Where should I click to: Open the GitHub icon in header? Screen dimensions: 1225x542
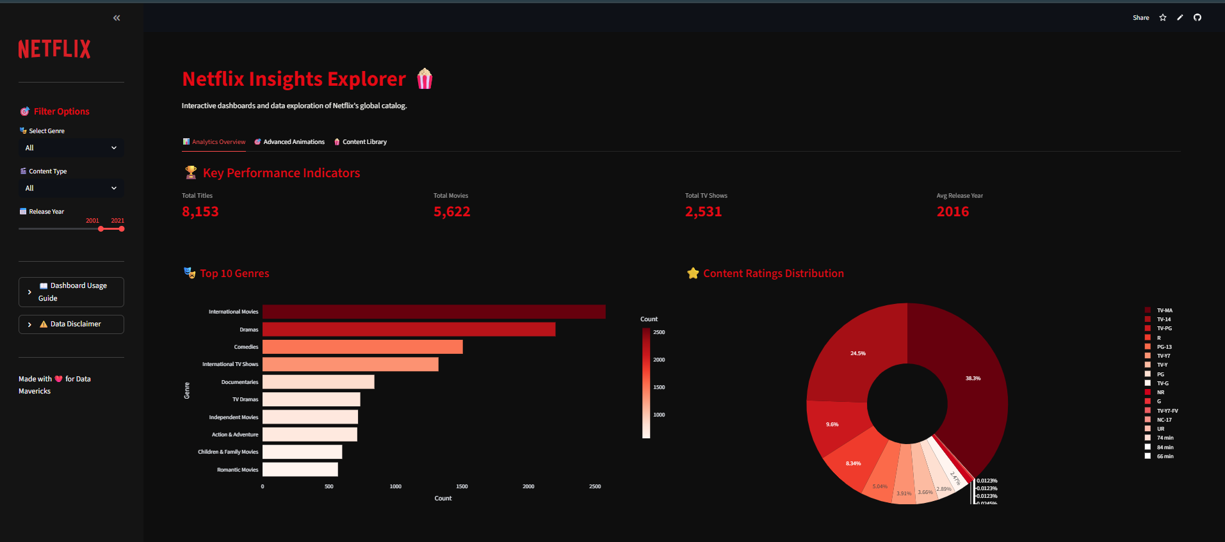click(x=1197, y=18)
